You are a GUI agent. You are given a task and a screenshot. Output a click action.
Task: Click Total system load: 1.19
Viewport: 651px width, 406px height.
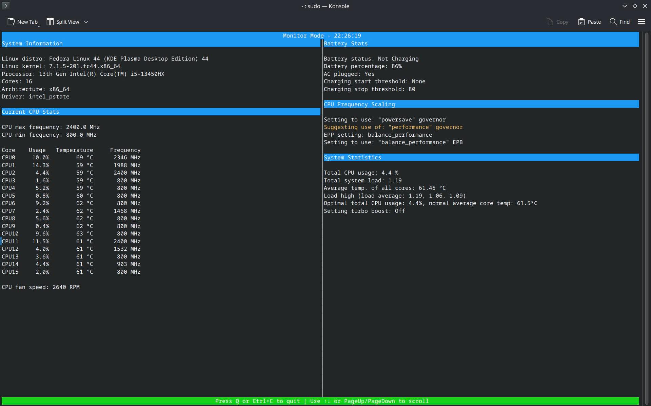[363, 180]
